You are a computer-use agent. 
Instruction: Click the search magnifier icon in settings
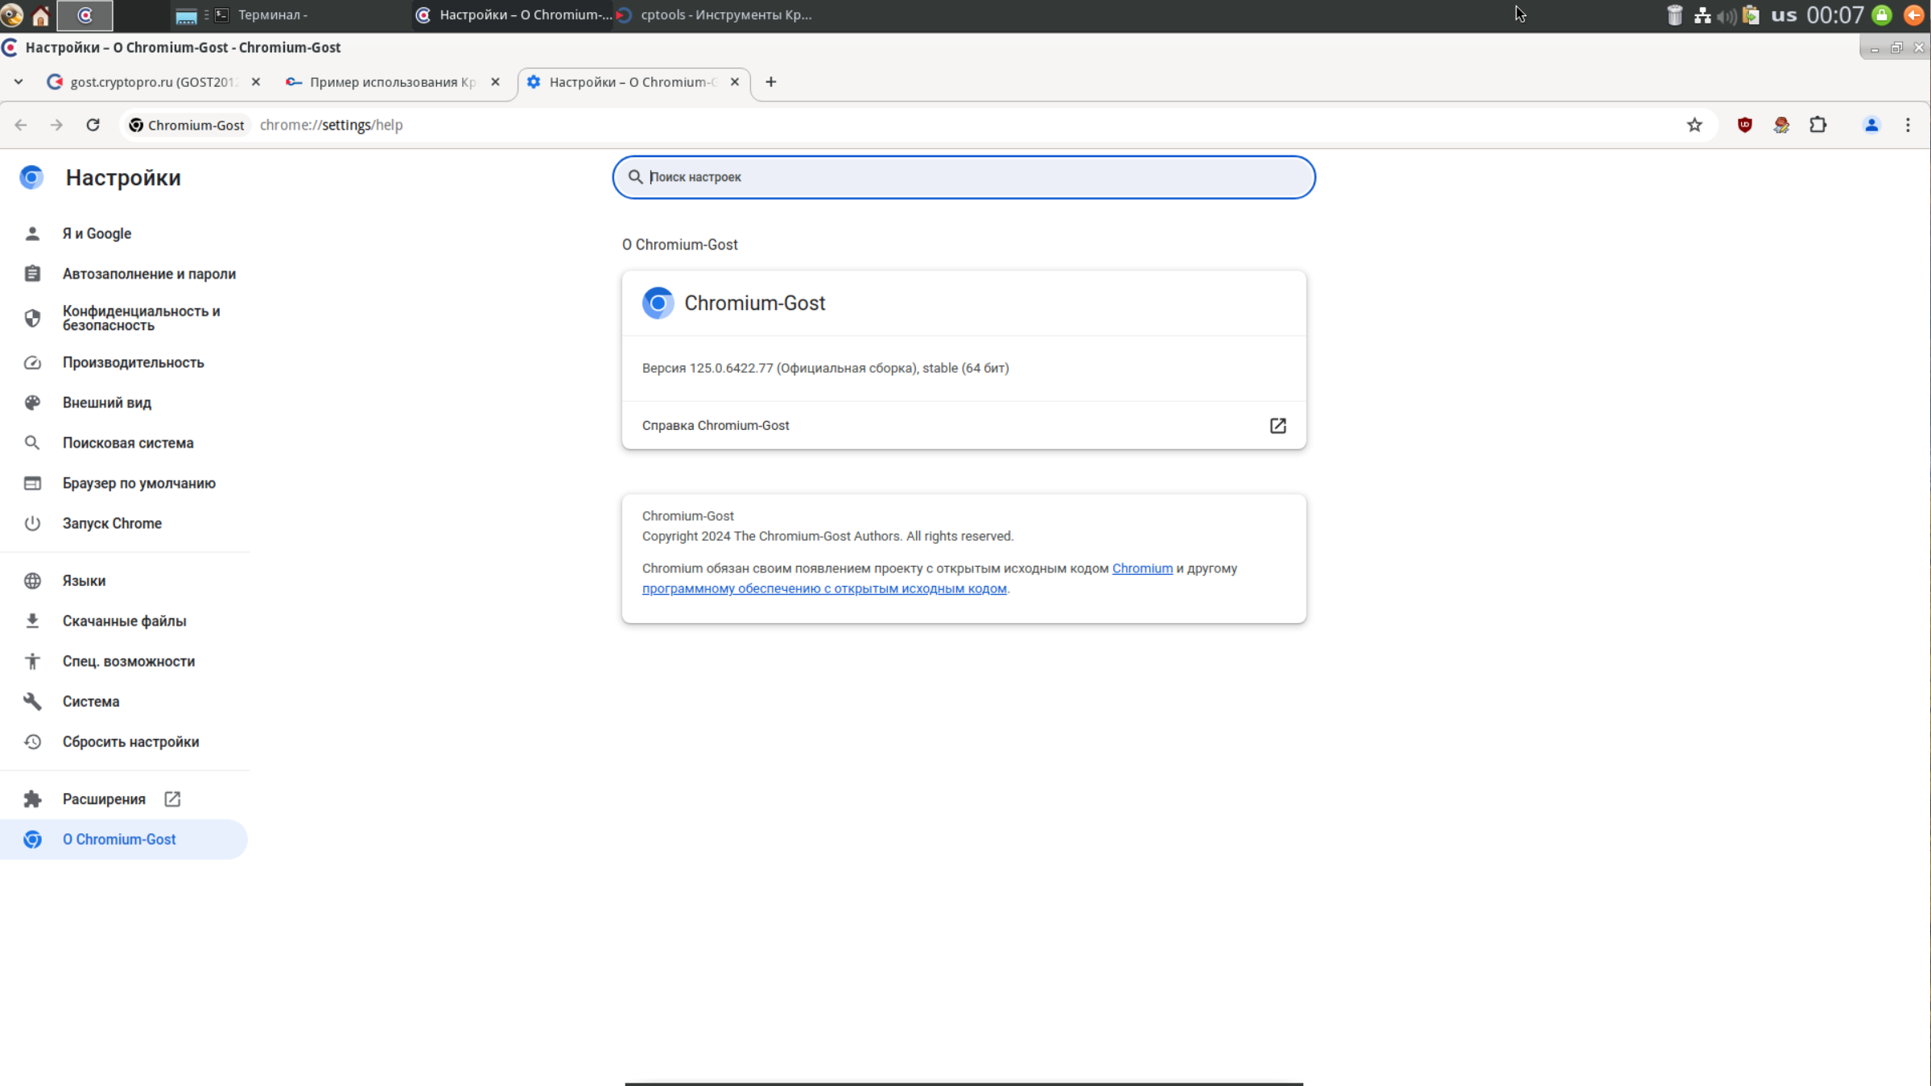pos(634,177)
